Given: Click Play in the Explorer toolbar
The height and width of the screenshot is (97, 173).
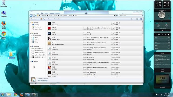Looking at the screenshot, I should [x=43, y=19].
